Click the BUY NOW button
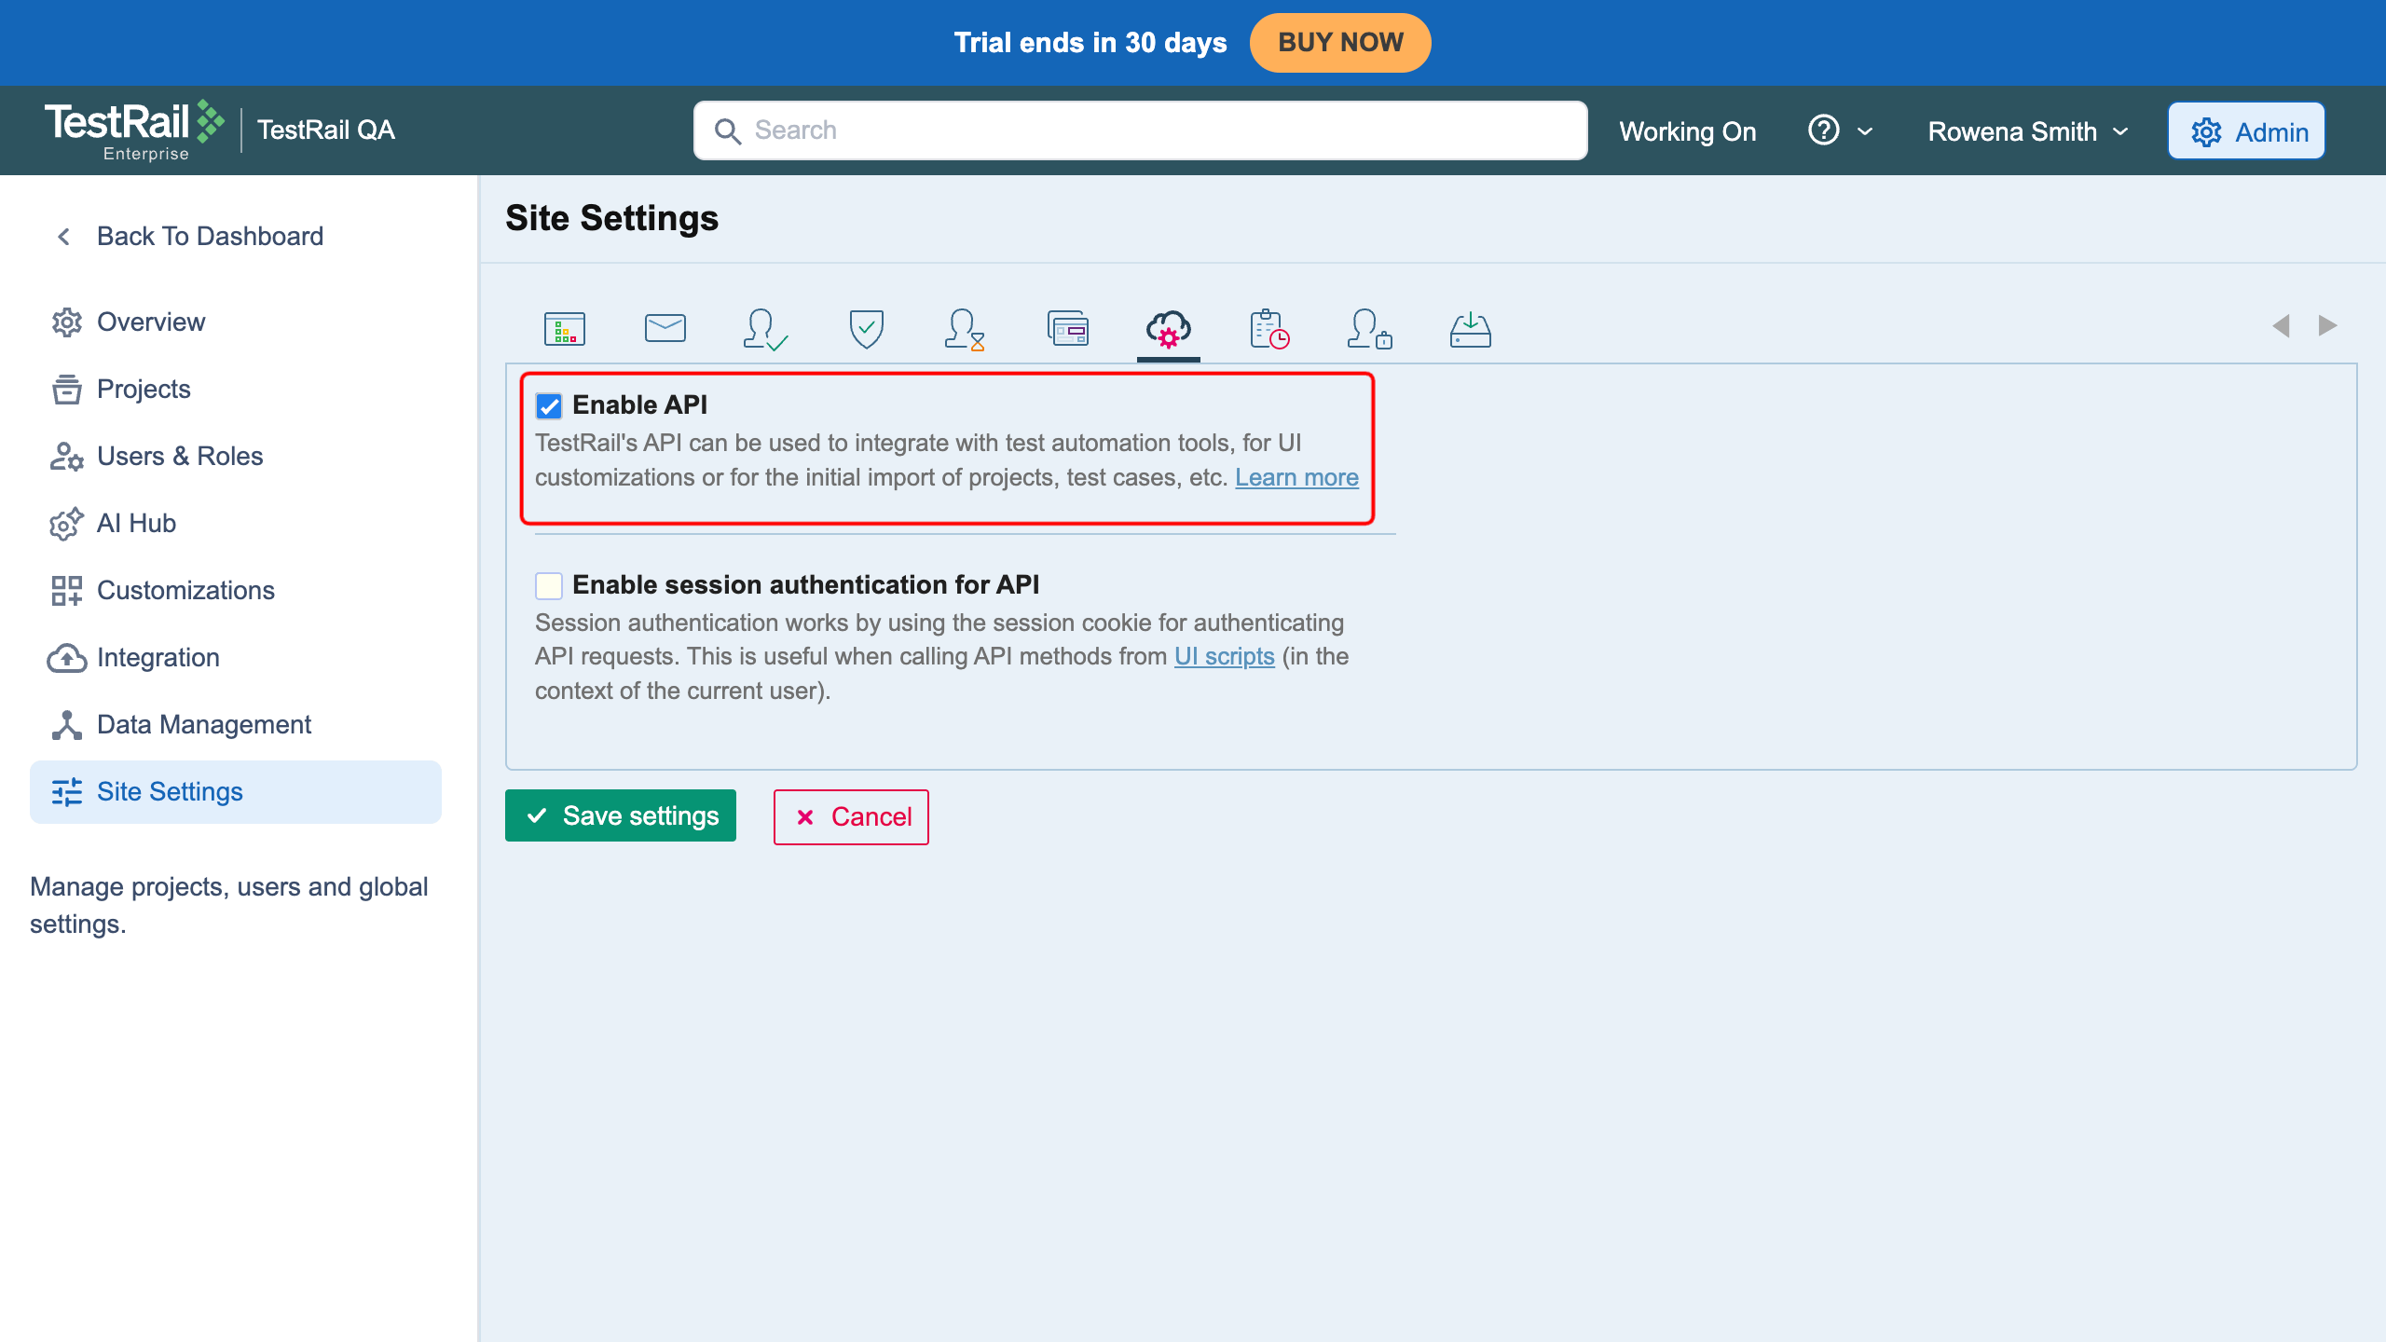2386x1342 pixels. click(x=1340, y=43)
